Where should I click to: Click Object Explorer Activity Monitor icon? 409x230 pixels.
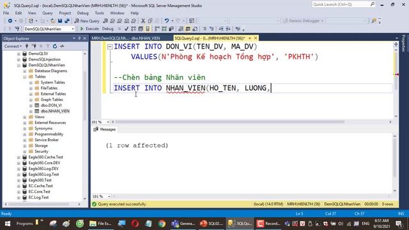tap(62, 46)
